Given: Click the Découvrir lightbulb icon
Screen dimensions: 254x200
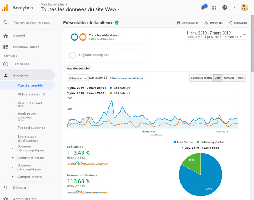Looking at the screenshot, I should (x=6, y=188).
